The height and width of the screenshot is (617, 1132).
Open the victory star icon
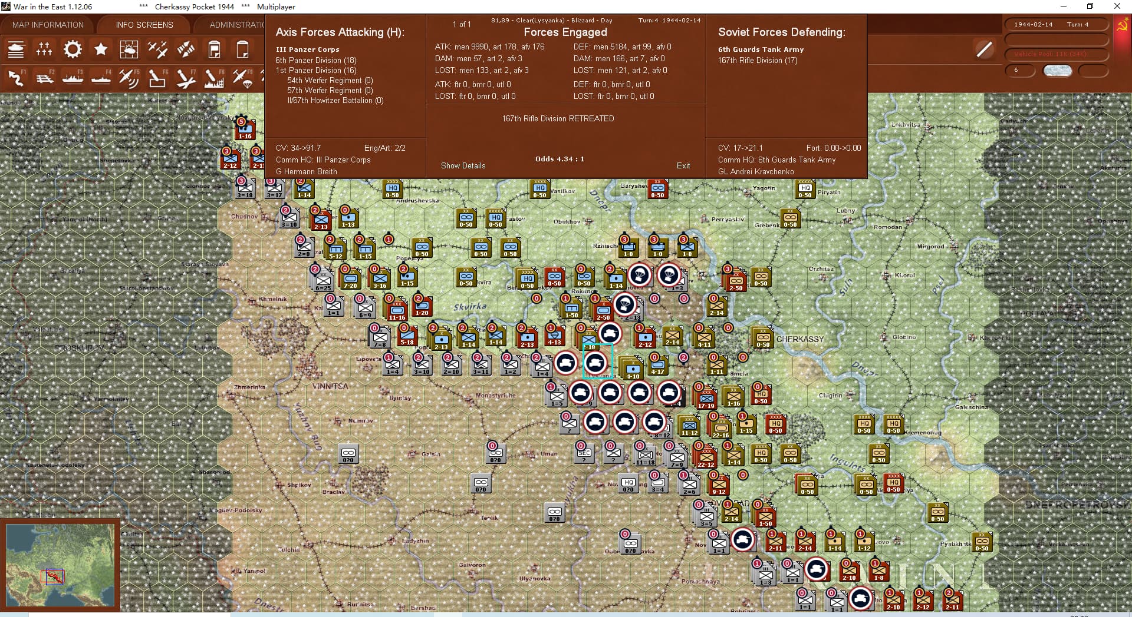tap(101, 49)
